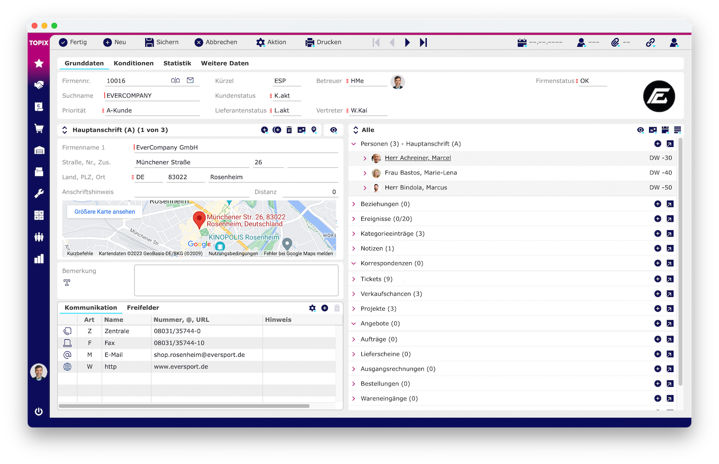Switch to the Freifelder tab

pyautogui.click(x=143, y=308)
